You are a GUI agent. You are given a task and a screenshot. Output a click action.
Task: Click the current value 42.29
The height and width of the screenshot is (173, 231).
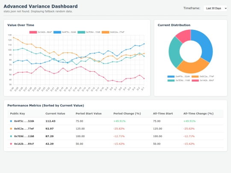pos(50,144)
